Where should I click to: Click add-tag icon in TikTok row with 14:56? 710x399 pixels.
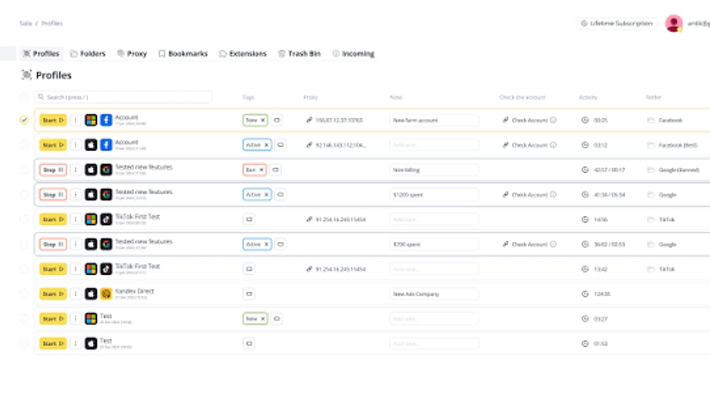249,219
